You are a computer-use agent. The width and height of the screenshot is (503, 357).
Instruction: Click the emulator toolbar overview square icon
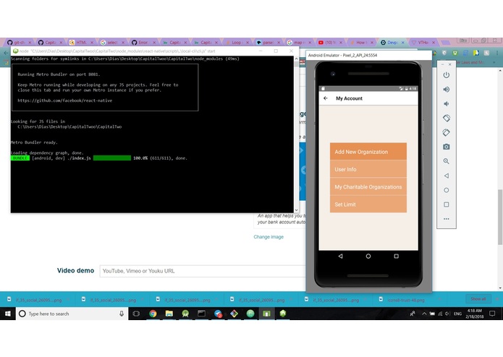447,205
